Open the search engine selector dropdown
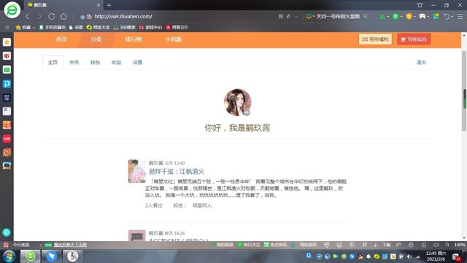 click(309, 16)
